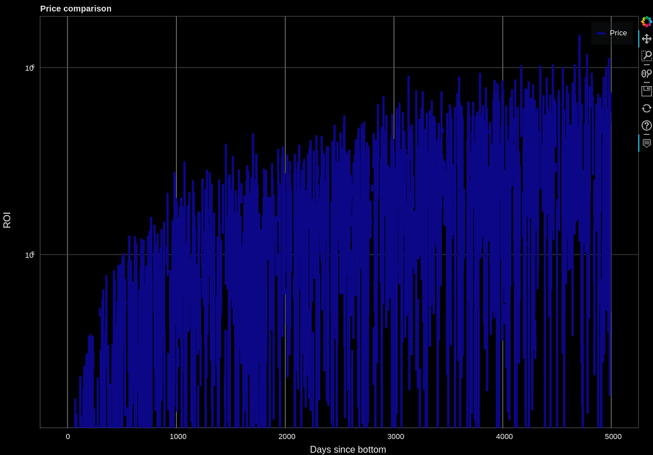Click the Days since bottom axis label
The image size is (653, 455).
348,449
